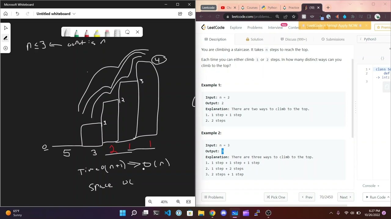
Task: Open a new browser tab
Action: 328,8
